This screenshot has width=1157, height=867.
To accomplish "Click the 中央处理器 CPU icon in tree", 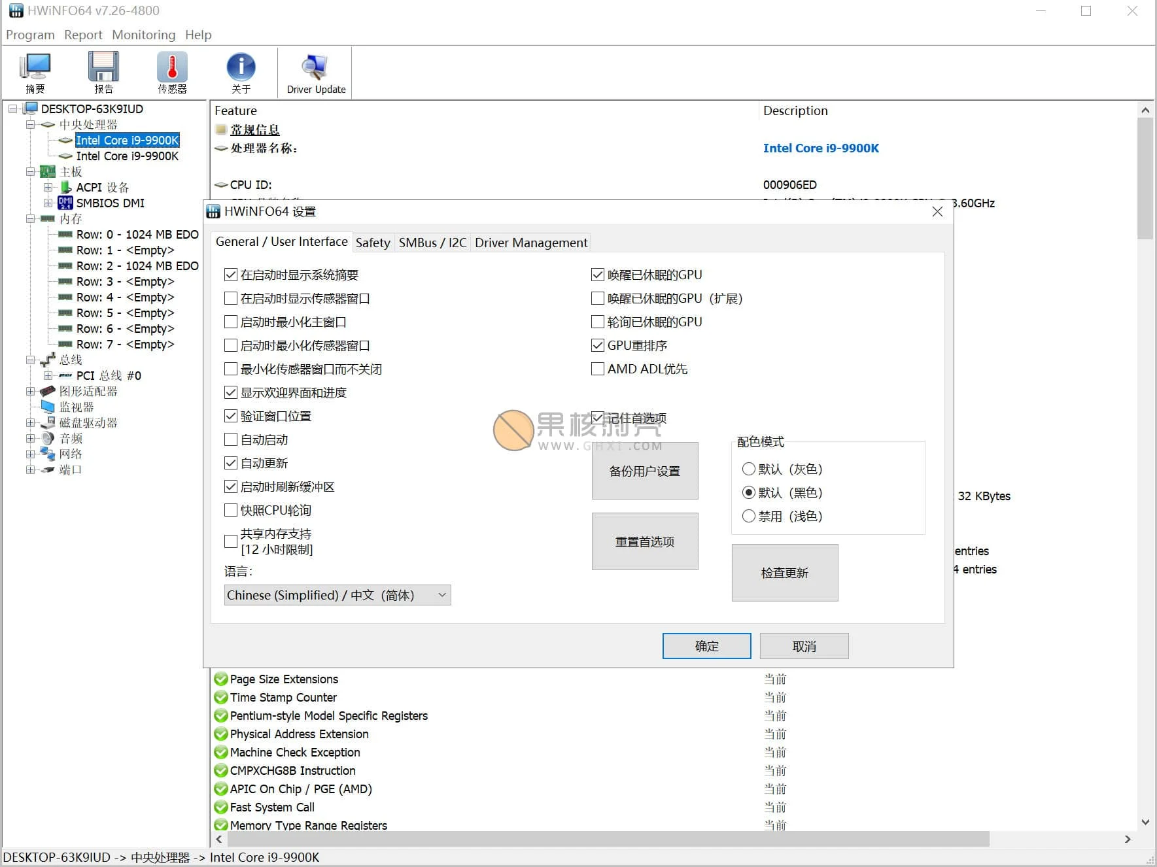I will [48, 124].
